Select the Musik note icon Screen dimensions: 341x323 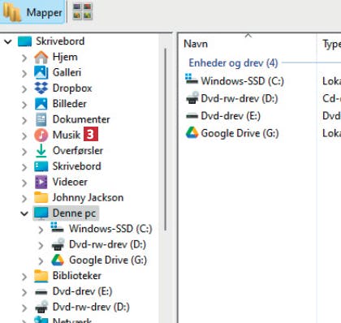[x=41, y=135]
